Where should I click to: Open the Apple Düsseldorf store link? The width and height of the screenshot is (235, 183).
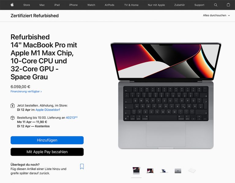click(x=48, y=110)
